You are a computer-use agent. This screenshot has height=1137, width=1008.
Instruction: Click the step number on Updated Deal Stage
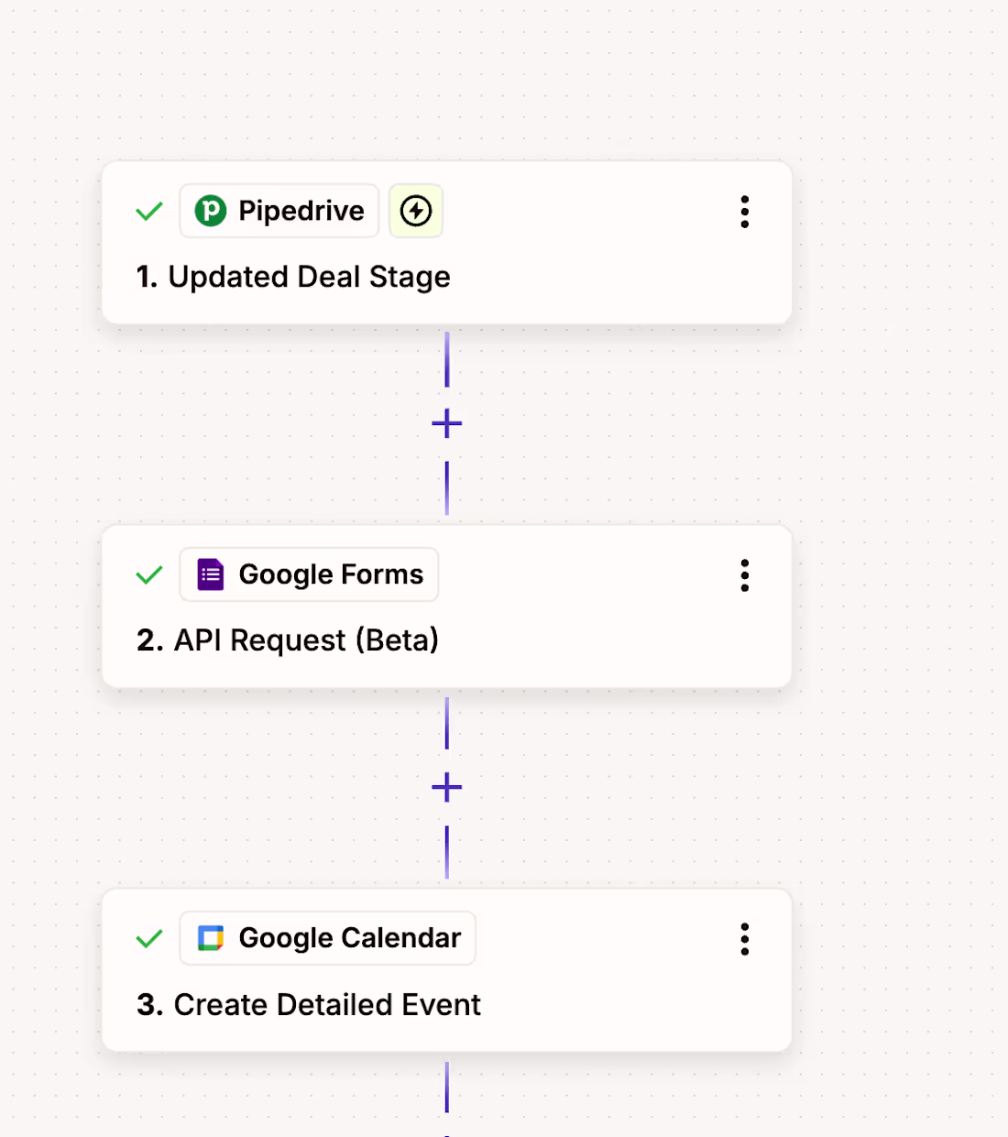click(148, 276)
